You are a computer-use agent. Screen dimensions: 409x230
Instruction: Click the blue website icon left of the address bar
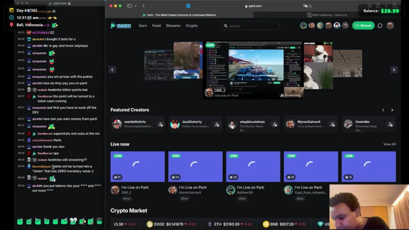(x=188, y=6)
